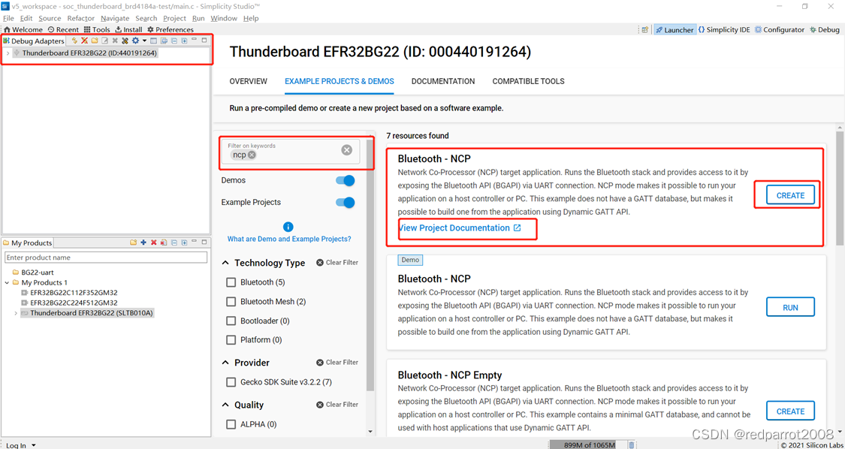Open the dropdown arrow beside the gear icon

click(144, 41)
